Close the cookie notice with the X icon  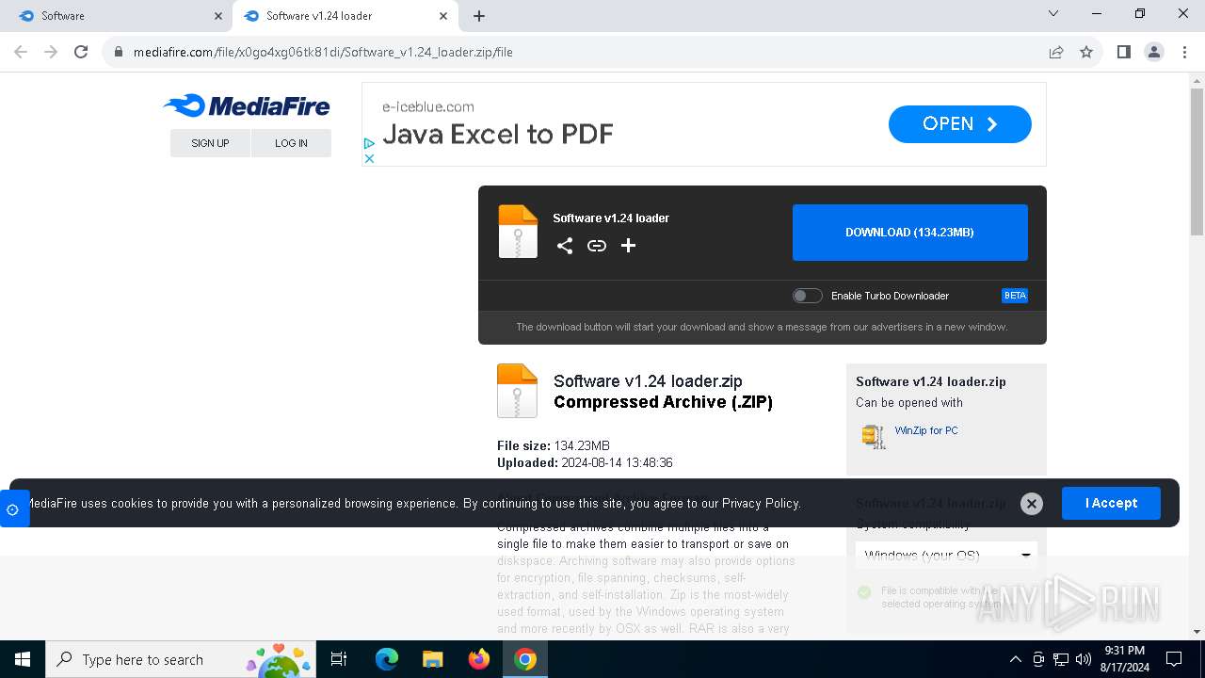(1032, 504)
